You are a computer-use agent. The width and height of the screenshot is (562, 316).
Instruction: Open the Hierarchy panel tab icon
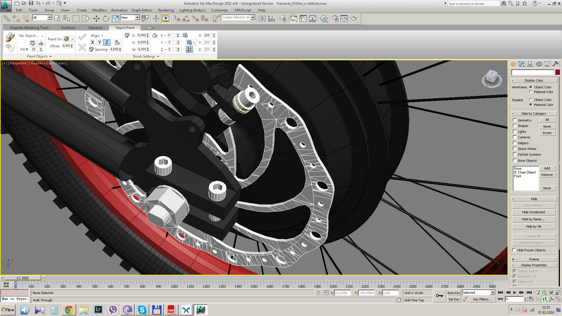[x=530, y=64]
